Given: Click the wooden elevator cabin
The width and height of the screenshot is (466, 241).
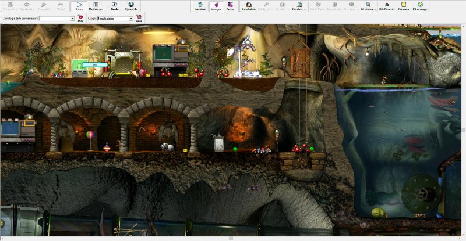Looking at the screenshot, I should coord(300,59).
